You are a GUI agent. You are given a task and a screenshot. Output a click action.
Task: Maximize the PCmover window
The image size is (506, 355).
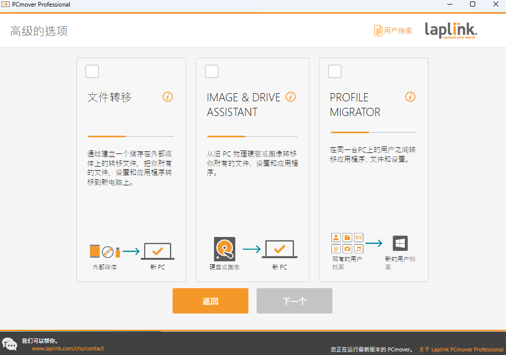[473, 4]
